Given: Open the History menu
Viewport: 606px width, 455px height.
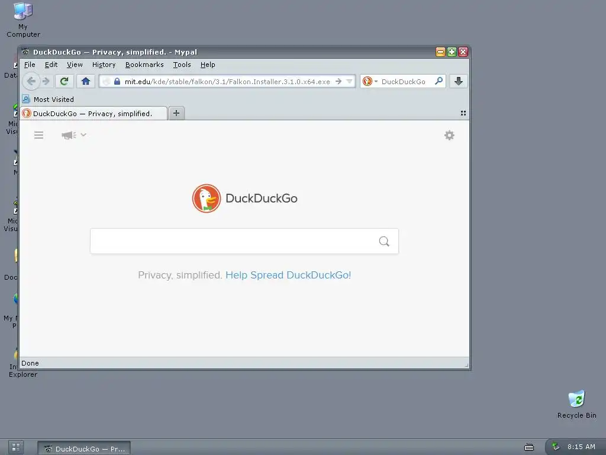Looking at the screenshot, I should point(104,65).
